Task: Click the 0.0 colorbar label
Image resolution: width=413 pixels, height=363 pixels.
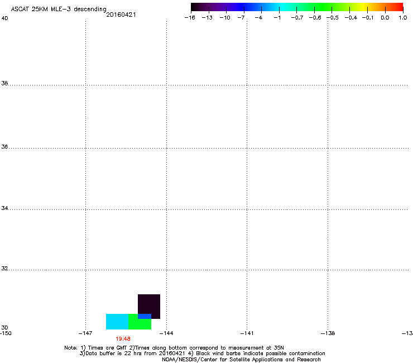Action: click(x=385, y=18)
